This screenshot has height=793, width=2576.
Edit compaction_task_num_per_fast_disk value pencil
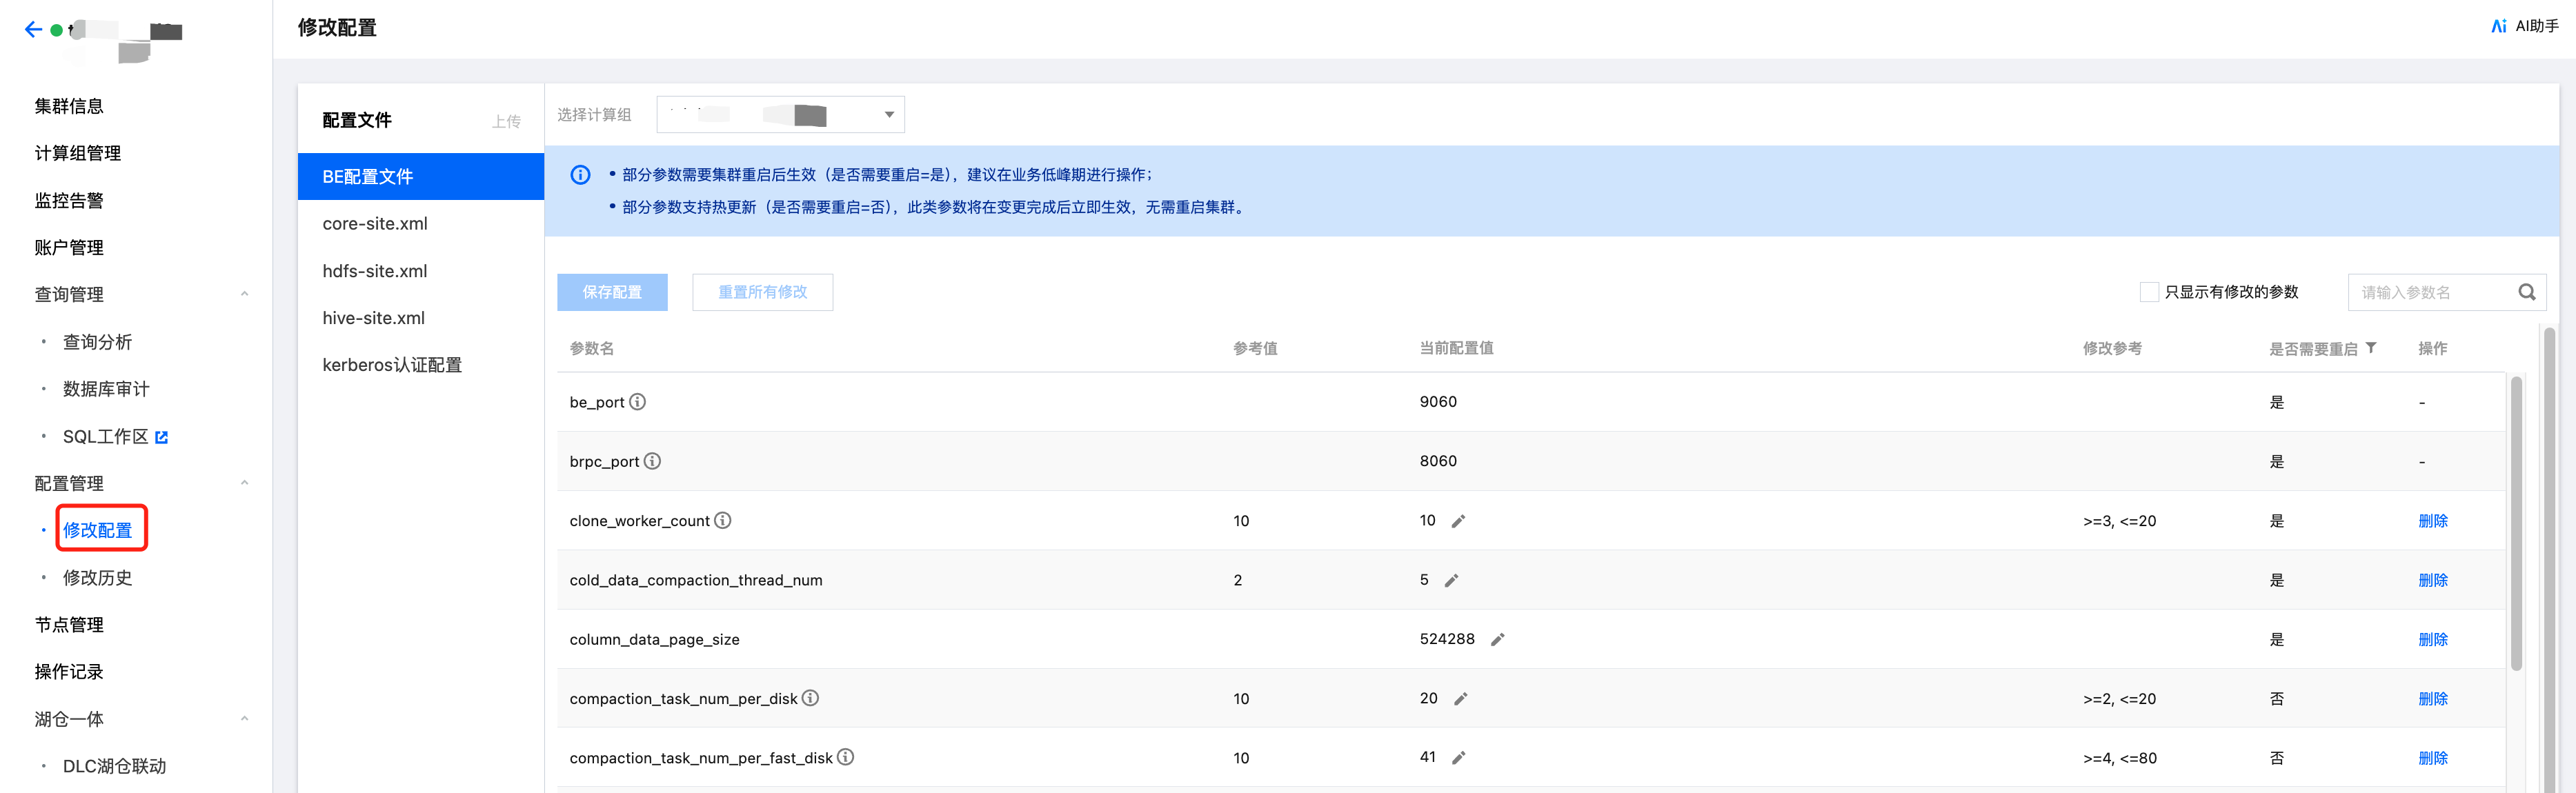tap(1458, 758)
